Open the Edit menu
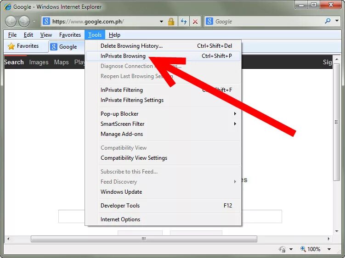 click(x=28, y=35)
